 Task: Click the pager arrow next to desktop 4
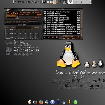[91, 2]
